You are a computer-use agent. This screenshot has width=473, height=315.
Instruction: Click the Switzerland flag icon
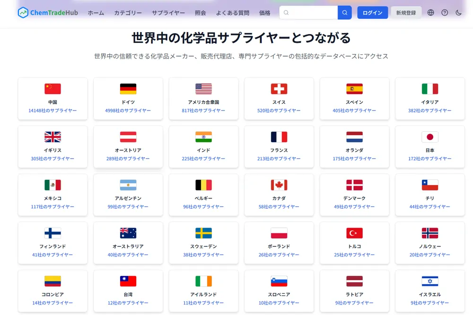279,89
